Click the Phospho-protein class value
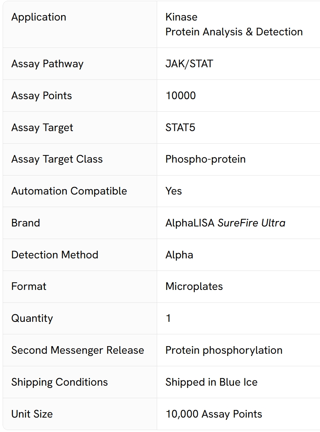The height and width of the screenshot is (432, 320). 205,159
